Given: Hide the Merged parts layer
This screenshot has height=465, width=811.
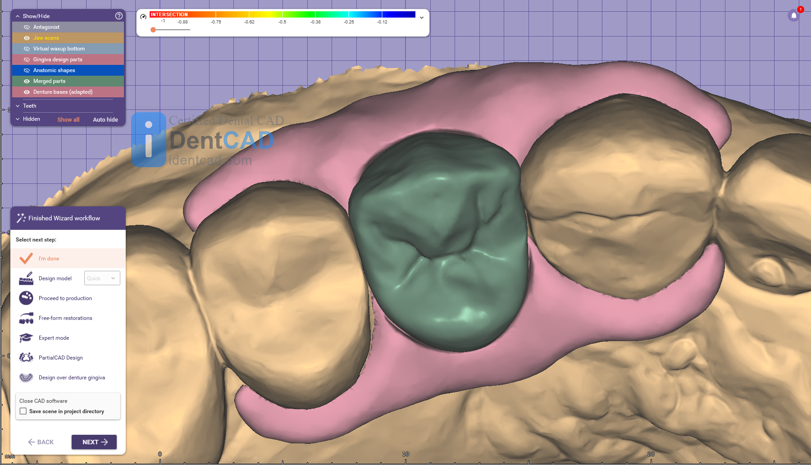Looking at the screenshot, I should tap(27, 81).
